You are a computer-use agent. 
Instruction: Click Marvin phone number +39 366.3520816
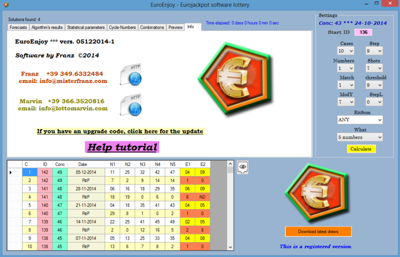pos(76,101)
